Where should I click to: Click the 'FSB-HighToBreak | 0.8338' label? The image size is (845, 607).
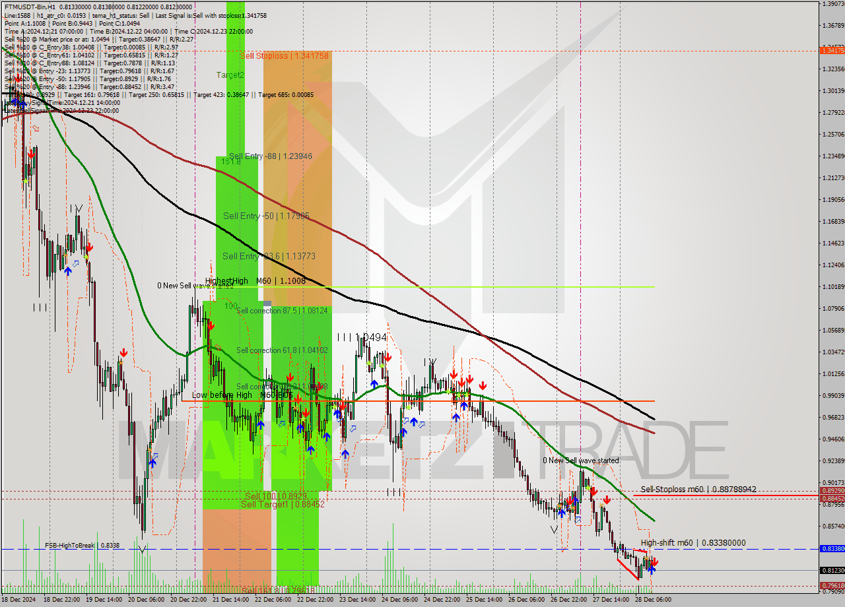pos(83,546)
